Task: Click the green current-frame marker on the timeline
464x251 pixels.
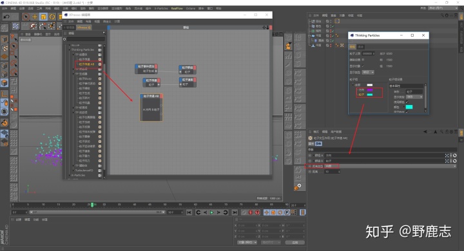Action: pos(92,205)
